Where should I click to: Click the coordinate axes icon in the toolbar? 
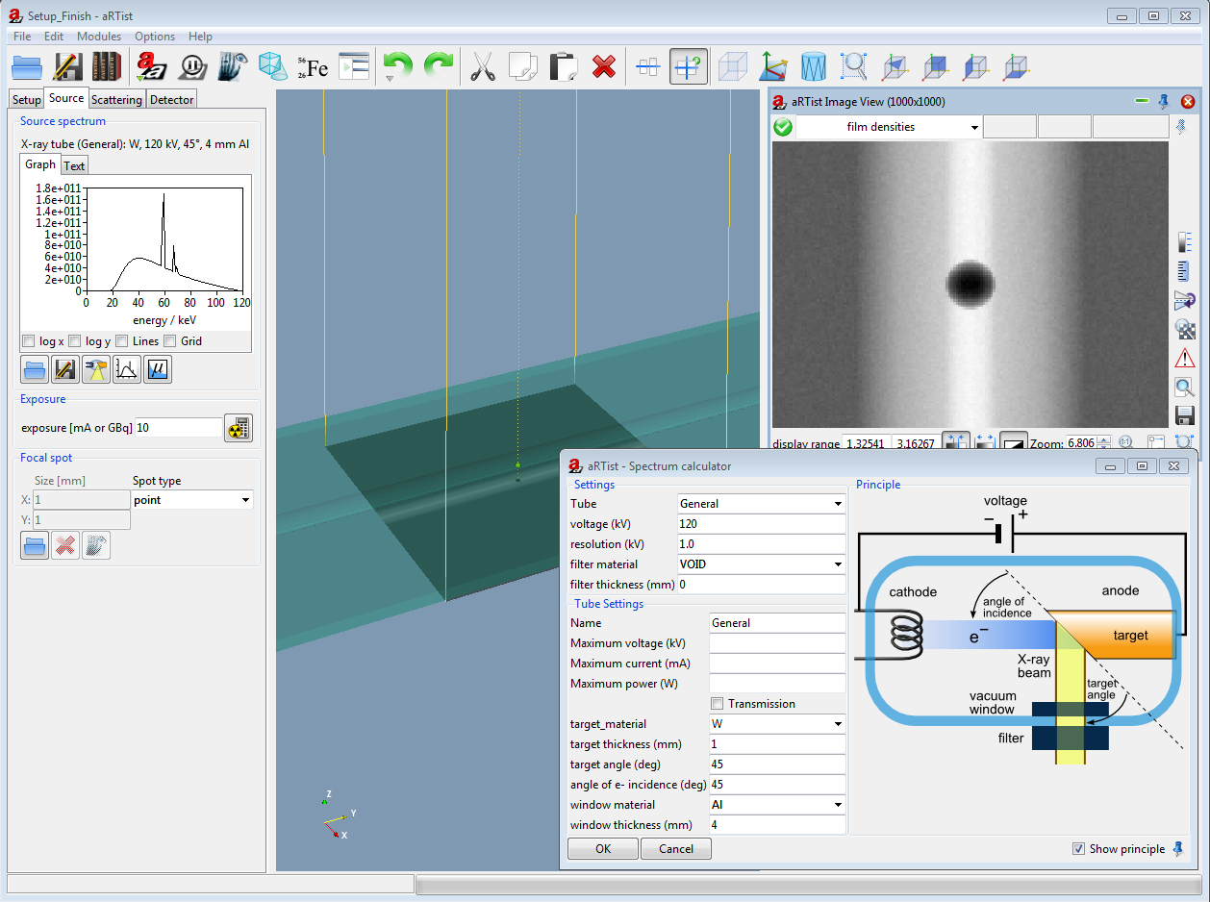[773, 67]
